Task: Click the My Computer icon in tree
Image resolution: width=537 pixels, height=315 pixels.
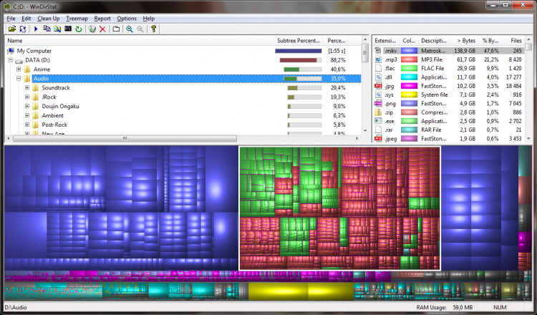Action: pyautogui.click(x=11, y=51)
